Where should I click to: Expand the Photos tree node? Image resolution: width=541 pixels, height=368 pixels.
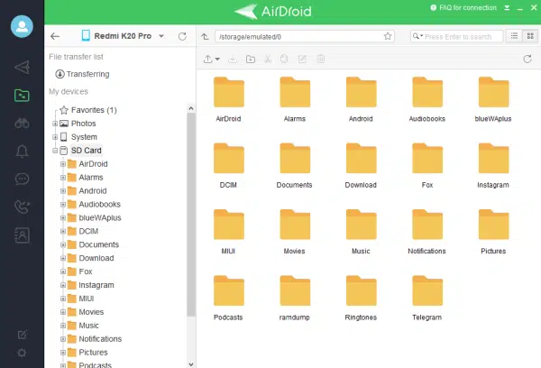click(x=55, y=124)
